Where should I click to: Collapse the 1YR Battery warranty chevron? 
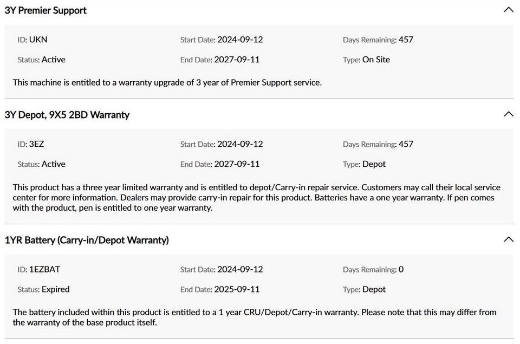coord(509,239)
